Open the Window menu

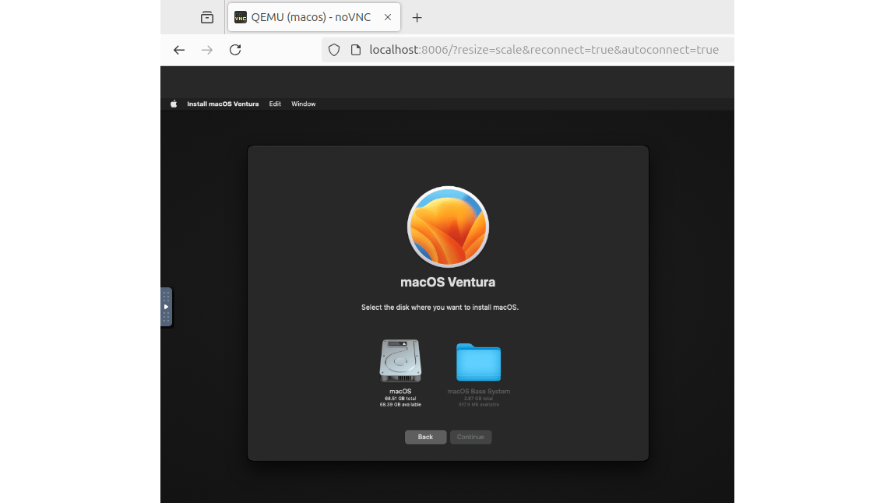coord(304,104)
